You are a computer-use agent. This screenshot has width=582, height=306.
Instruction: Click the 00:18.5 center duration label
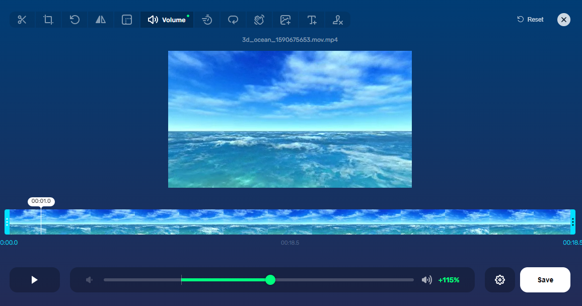(290, 243)
